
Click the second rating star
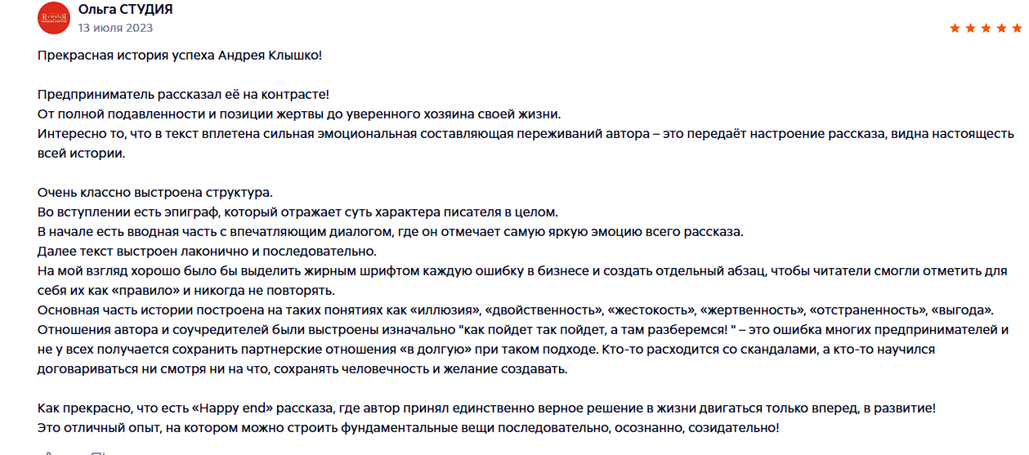point(969,29)
